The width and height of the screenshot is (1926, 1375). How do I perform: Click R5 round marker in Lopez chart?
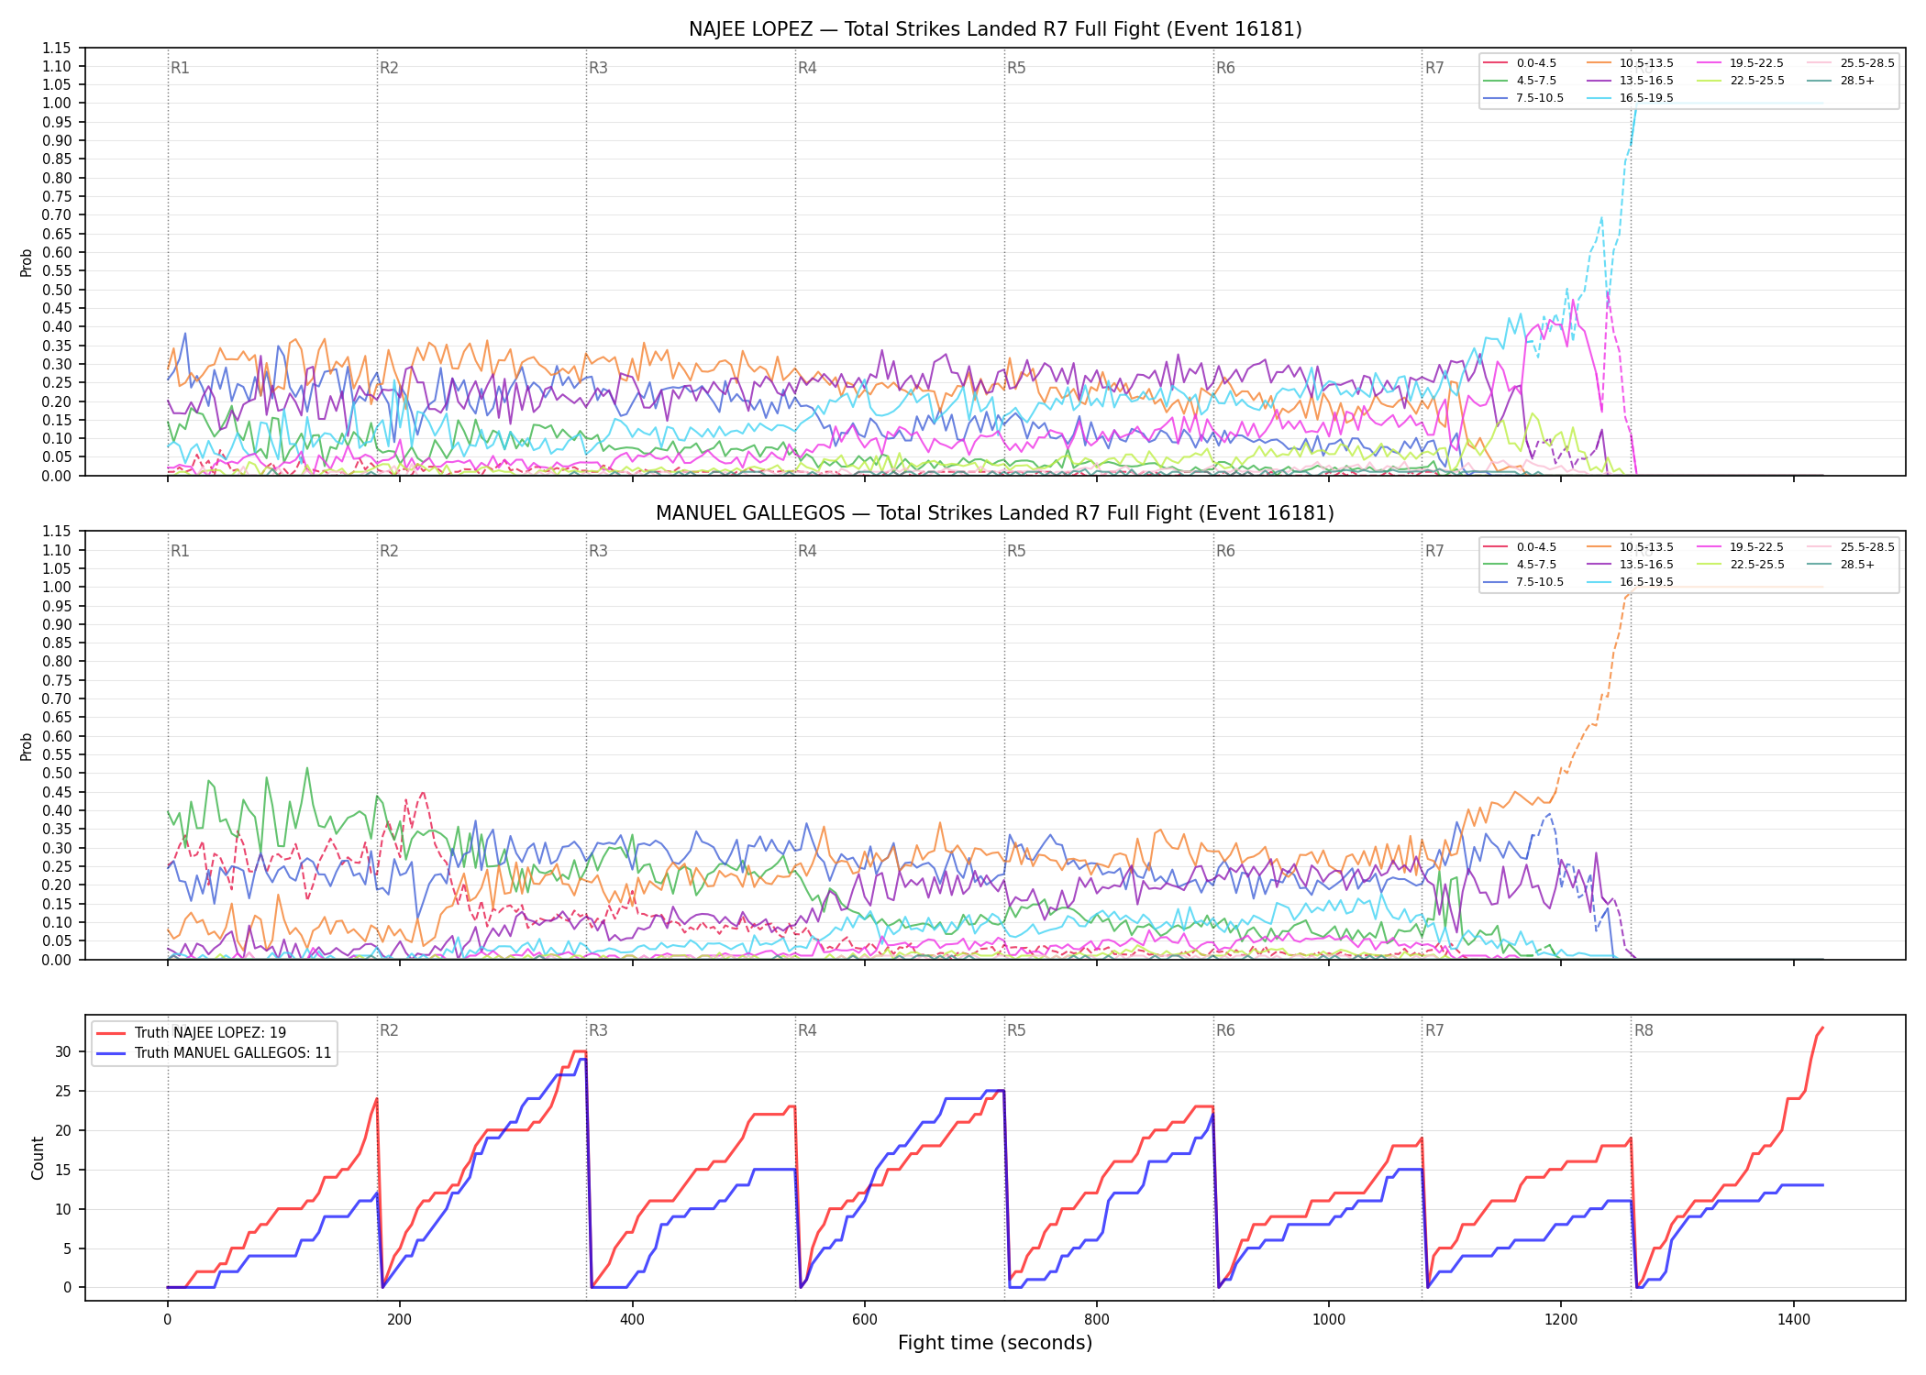(x=1016, y=68)
